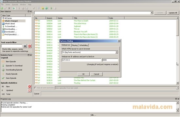This screenshot has height=117, width=180.
Task: Click the search icon beside text filter field
Action: (25, 46)
